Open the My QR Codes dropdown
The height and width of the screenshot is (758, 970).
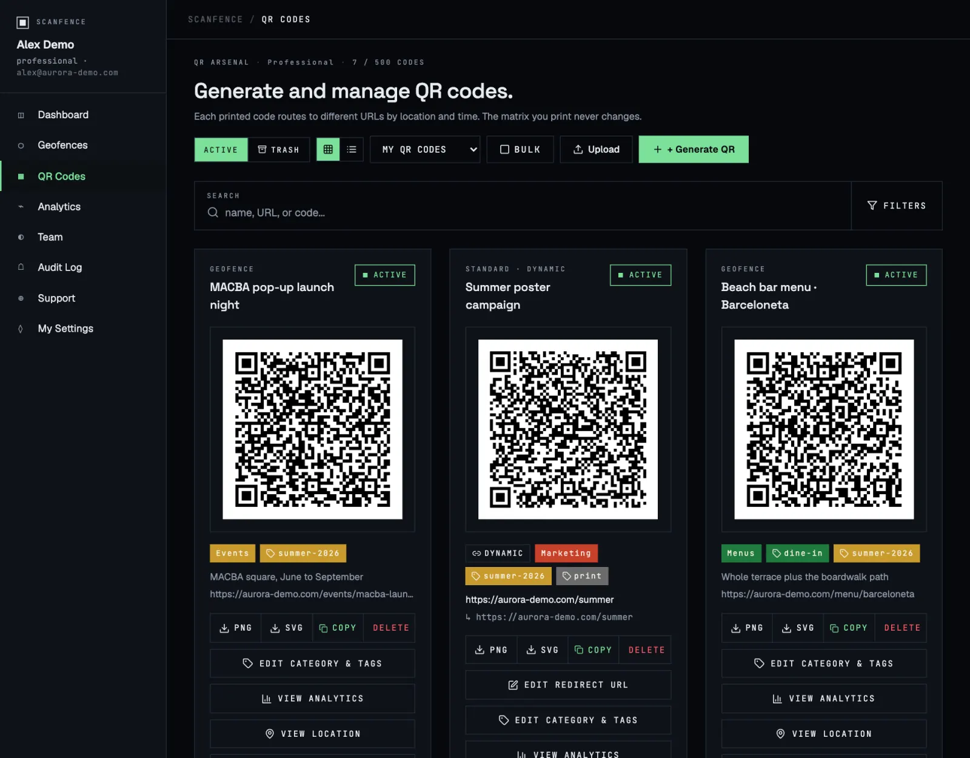(425, 149)
